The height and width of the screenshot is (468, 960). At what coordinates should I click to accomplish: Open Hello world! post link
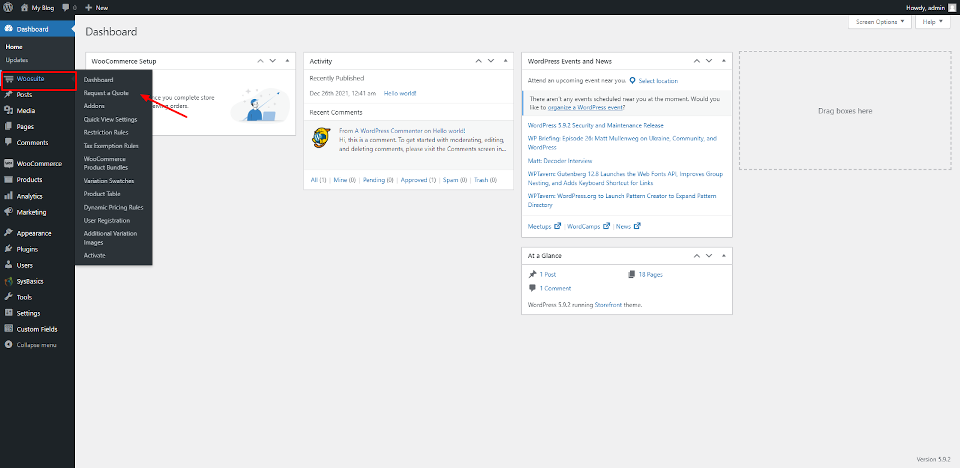(x=400, y=94)
